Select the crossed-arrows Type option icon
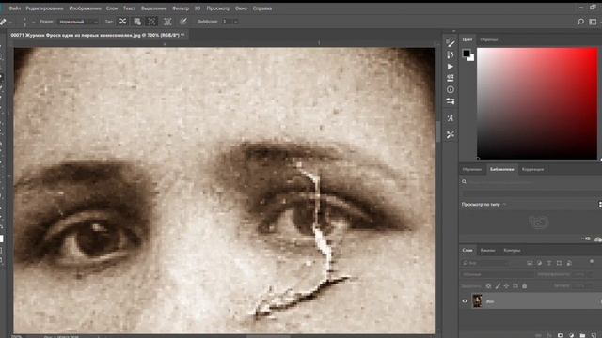The height and width of the screenshot is (338, 602). point(122,22)
